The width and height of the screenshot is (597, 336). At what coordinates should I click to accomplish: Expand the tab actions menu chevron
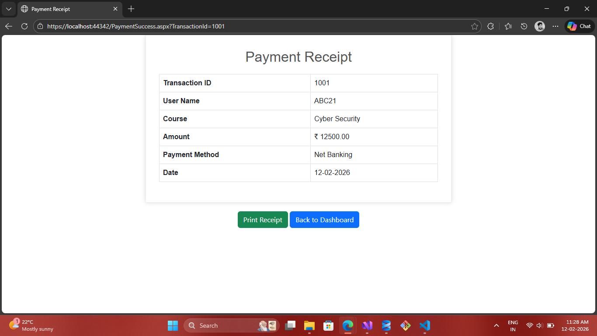[x=9, y=9]
